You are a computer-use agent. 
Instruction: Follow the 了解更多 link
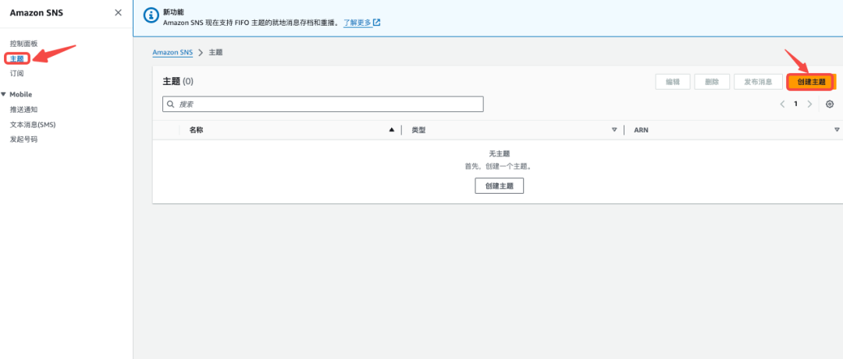coord(357,23)
